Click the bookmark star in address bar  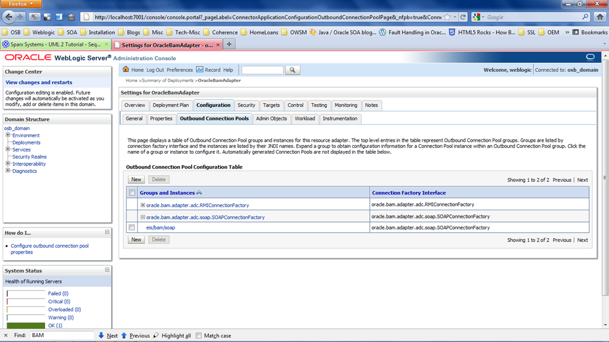tap(447, 17)
